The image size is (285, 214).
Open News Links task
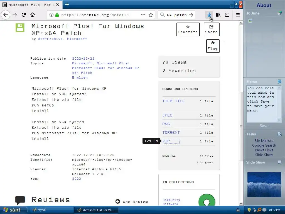pos(264,150)
